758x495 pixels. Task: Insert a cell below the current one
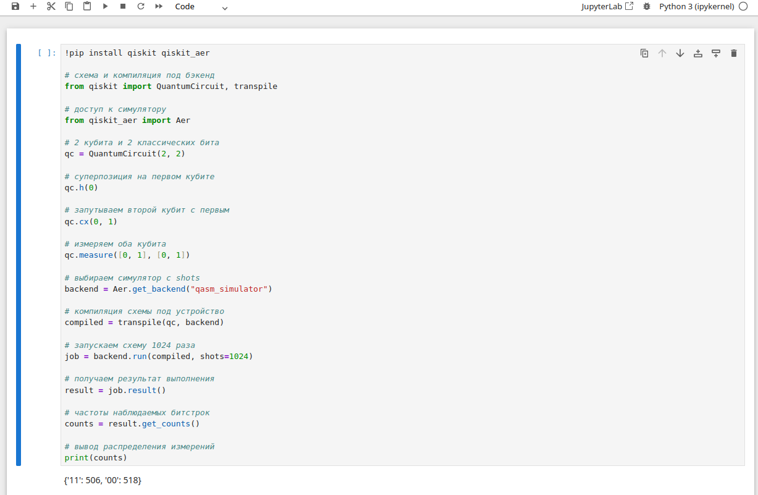716,53
